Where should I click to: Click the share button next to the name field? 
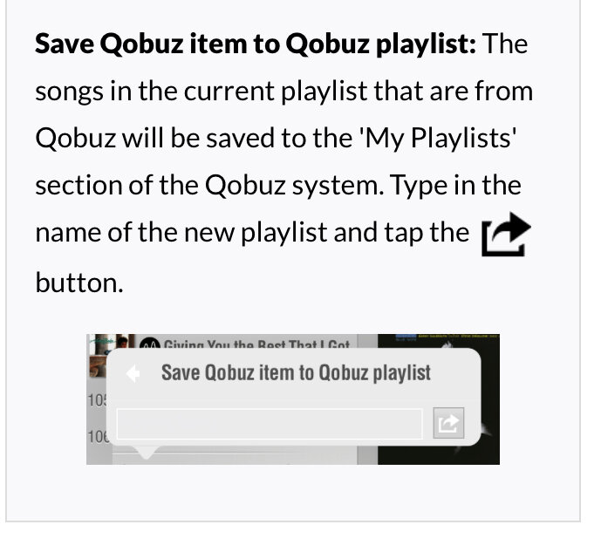pyautogui.click(x=448, y=423)
